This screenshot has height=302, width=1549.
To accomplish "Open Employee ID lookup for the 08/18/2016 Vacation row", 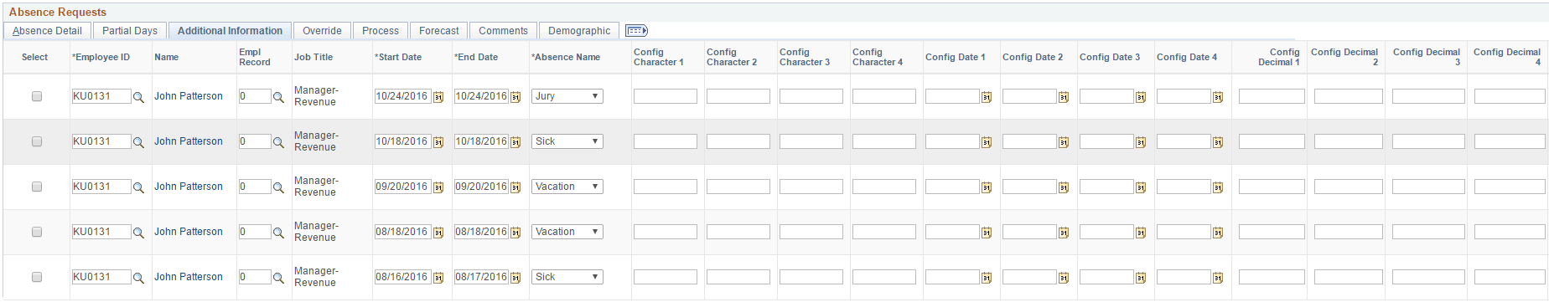I will 139,233.
